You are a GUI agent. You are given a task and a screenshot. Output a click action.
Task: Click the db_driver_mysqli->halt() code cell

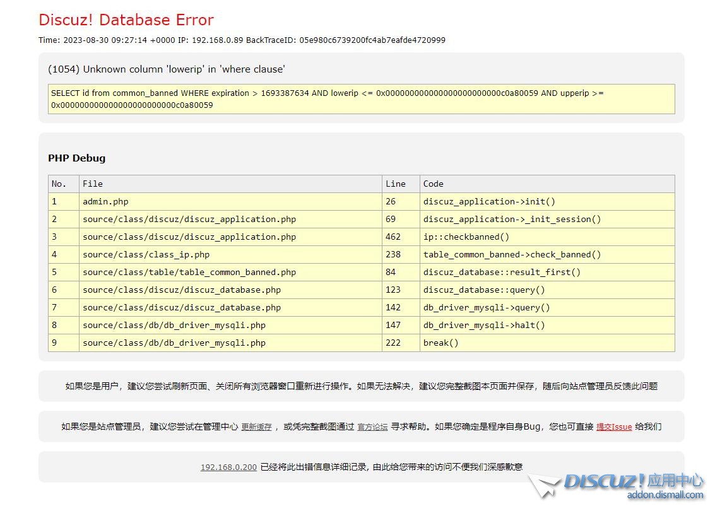pyautogui.click(x=547, y=325)
